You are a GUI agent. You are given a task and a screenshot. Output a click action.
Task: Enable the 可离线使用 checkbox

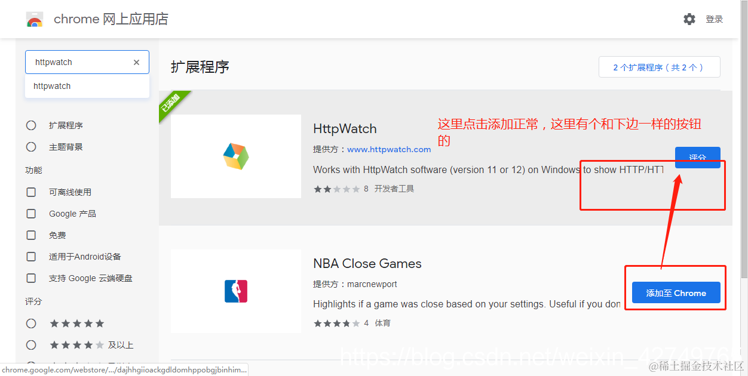pyautogui.click(x=31, y=192)
